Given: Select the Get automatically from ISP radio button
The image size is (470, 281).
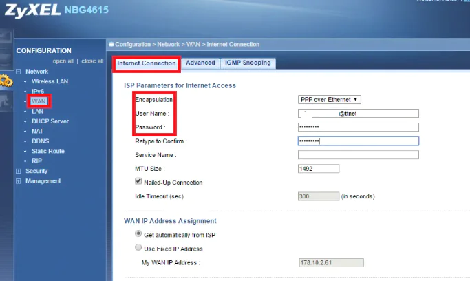Looking at the screenshot, I should pyautogui.click(x=138, y=233).
